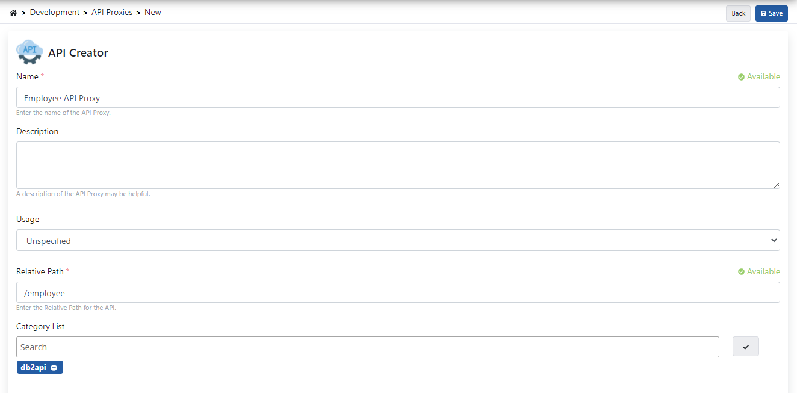Click the Usage dropdown chevron arrow
The image size is (797, 393).
[774, 240]
